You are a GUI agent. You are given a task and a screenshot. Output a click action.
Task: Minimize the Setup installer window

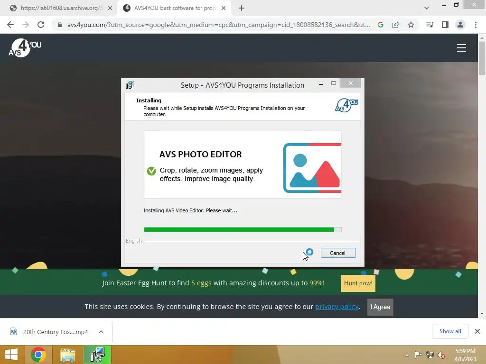(x=321, y=84)
